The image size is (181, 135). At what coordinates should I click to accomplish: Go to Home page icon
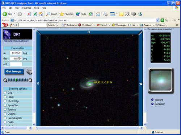point(41,14)
